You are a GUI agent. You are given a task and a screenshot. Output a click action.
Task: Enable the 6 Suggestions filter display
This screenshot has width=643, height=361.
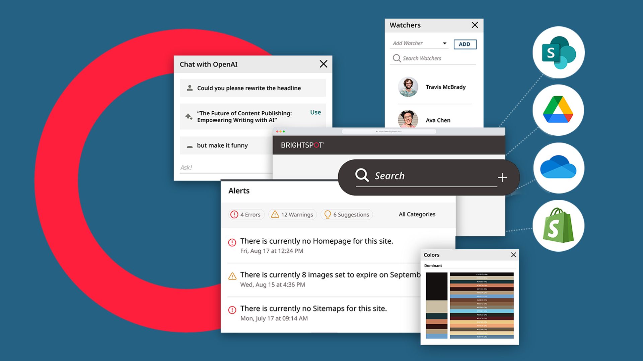tap(347, 214)
